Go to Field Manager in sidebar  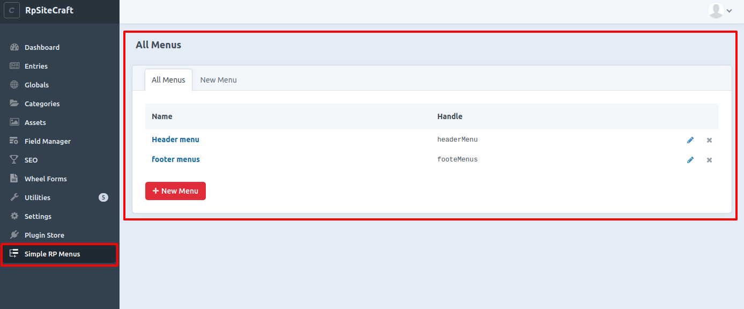pos(47,141)
